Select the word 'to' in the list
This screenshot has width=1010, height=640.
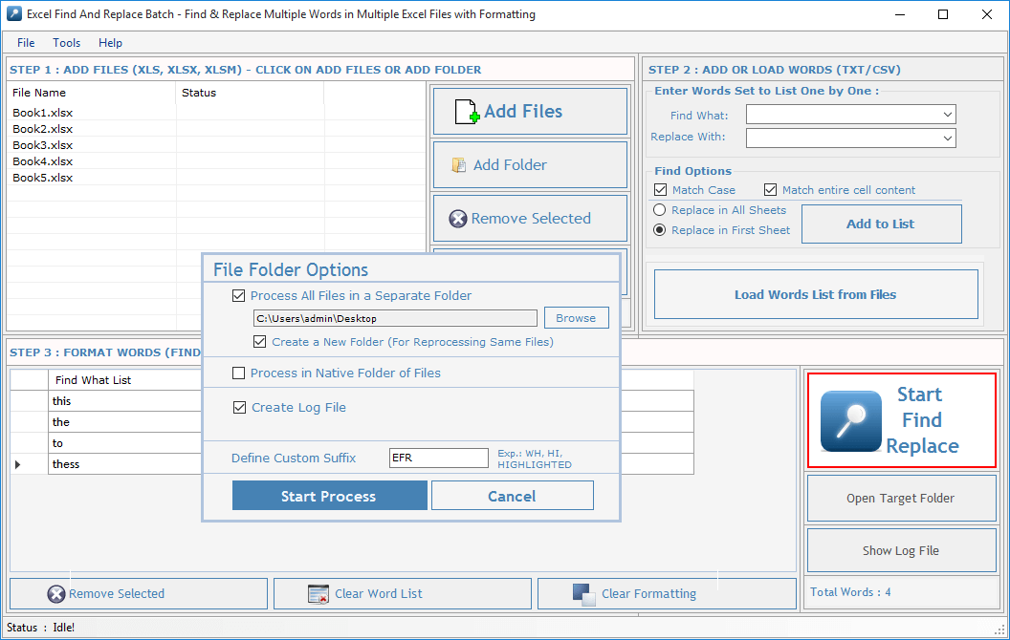58,443
